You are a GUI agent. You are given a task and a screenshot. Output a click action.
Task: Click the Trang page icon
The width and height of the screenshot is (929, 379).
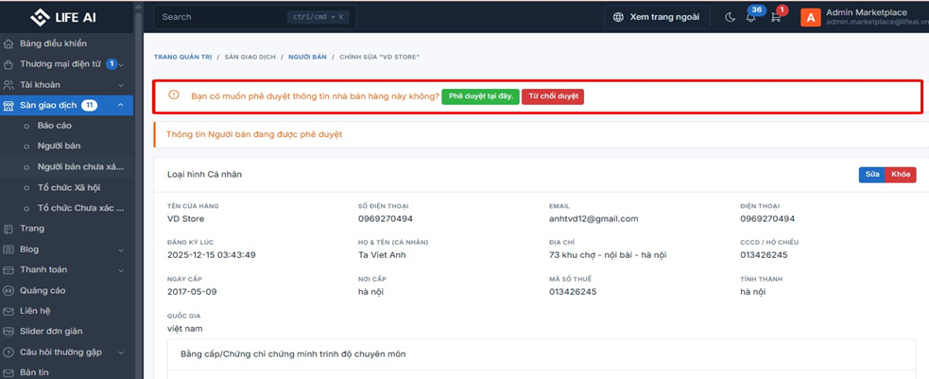click(x=9, y=229)
